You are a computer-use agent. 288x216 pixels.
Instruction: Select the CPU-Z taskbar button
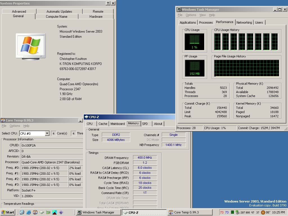click(144, 212)
